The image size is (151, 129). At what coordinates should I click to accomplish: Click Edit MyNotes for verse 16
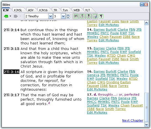coord(97,89)
